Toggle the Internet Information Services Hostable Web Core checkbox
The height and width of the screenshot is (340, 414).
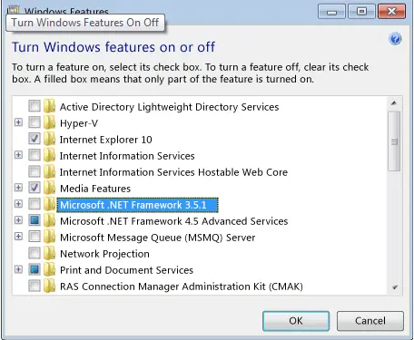(x=34, y=171)
